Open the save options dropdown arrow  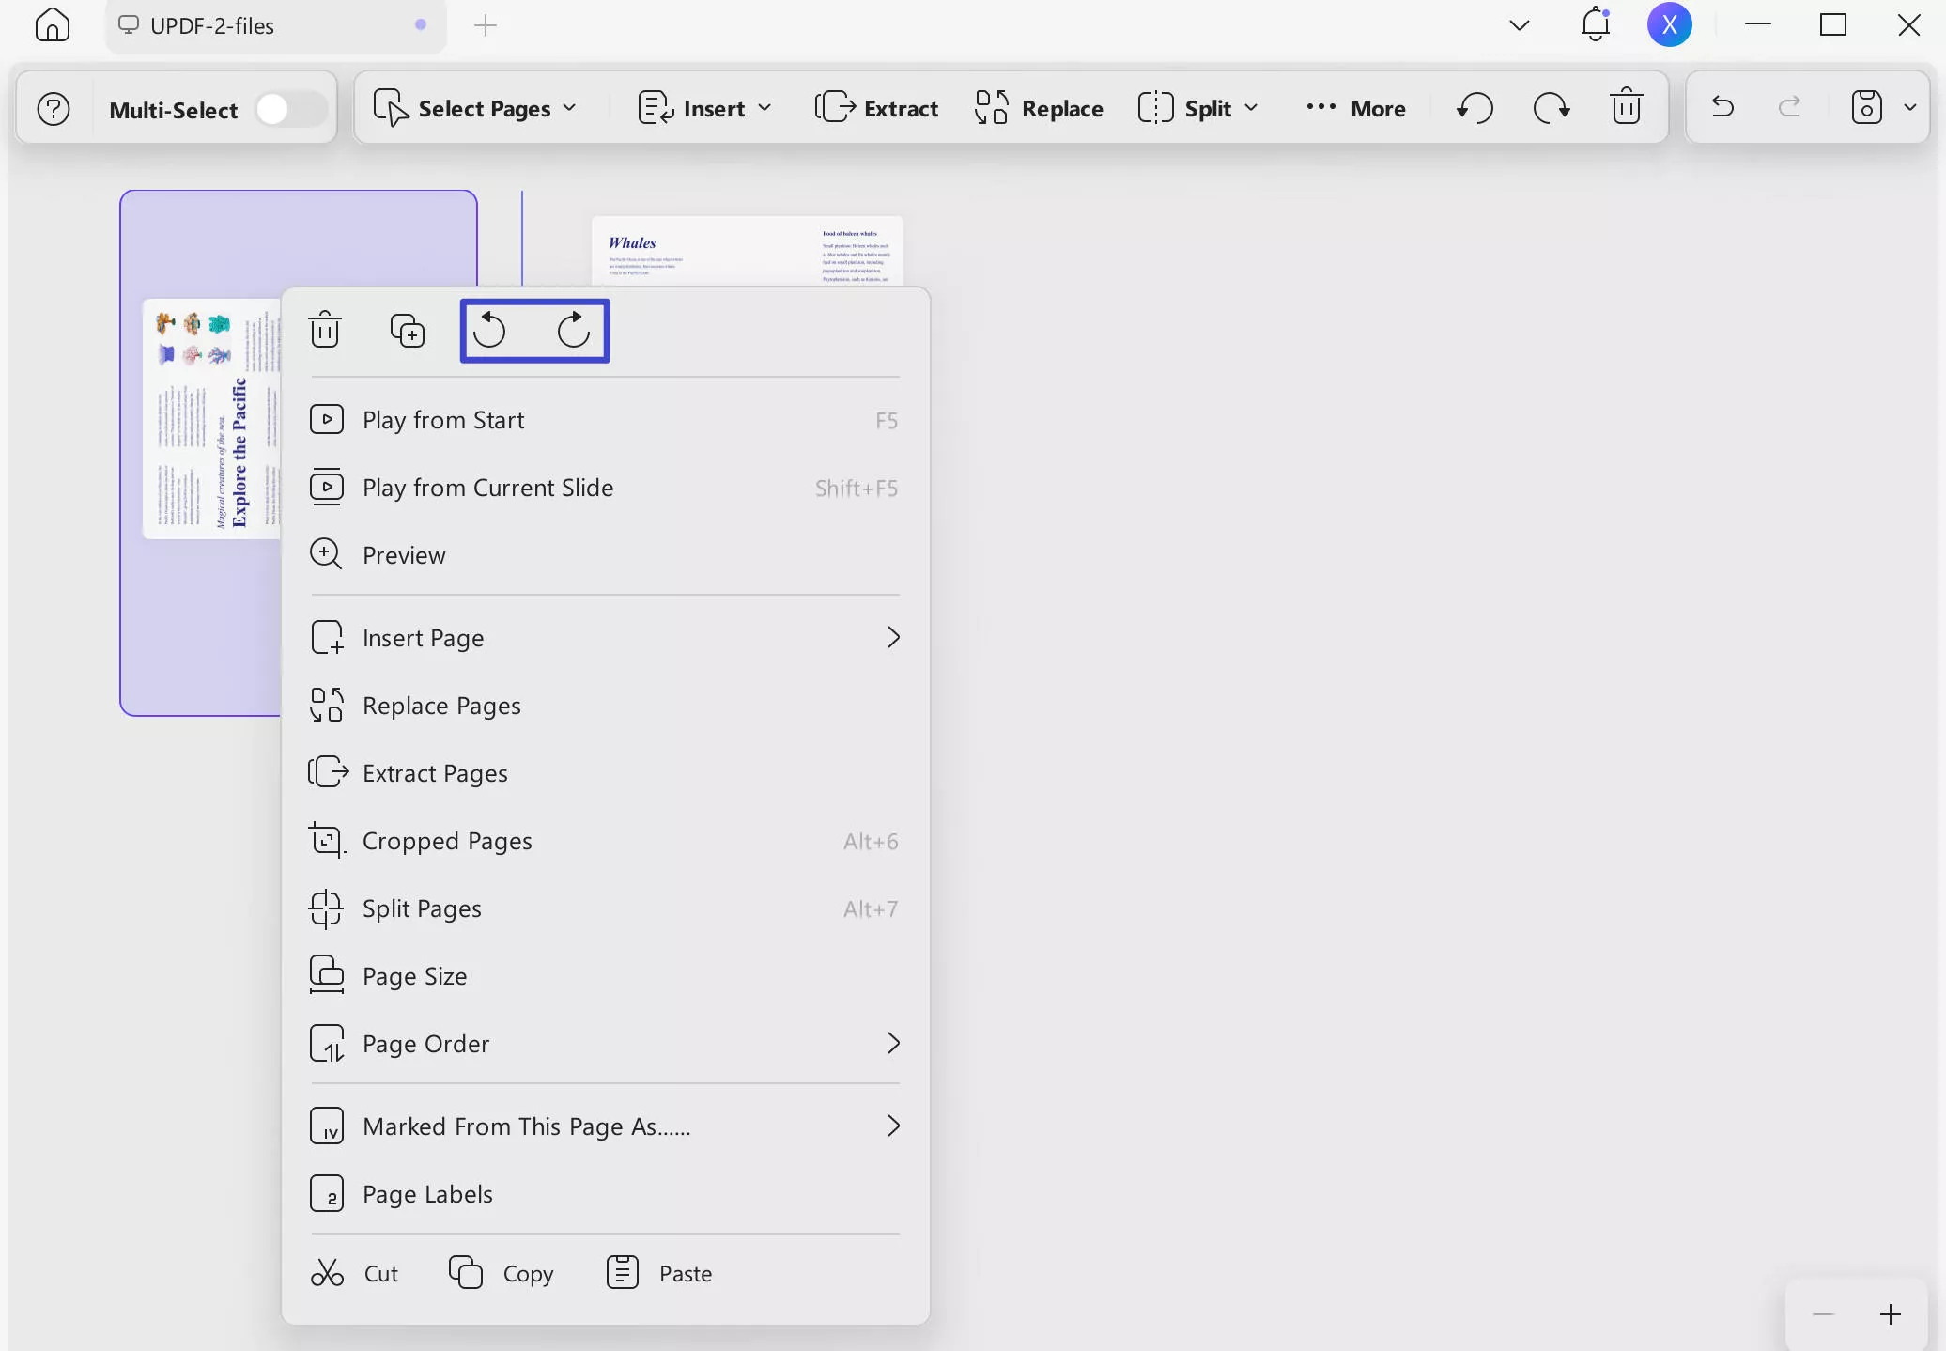click(1909, 107)
